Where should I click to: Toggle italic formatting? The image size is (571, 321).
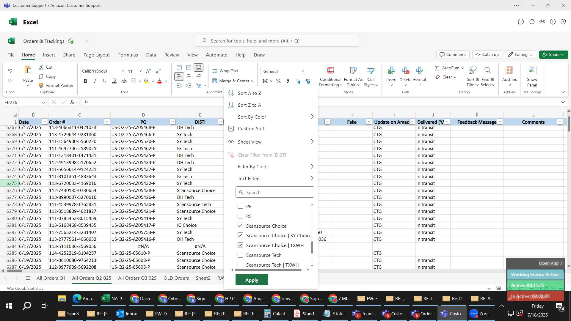95,81
